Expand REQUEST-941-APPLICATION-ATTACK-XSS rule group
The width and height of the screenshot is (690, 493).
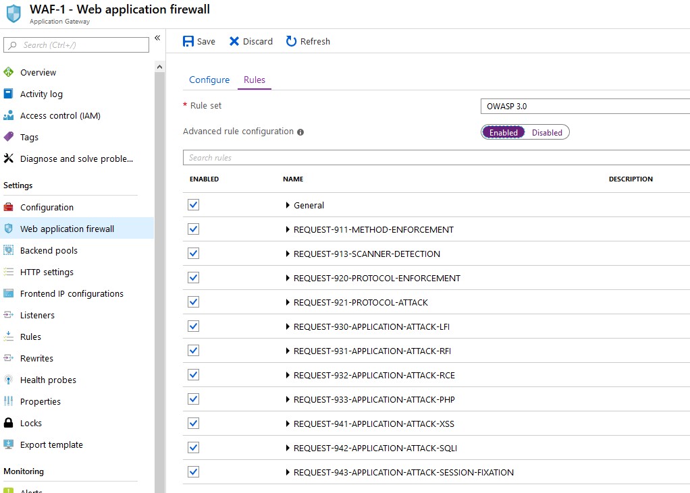click(x=288, y=424)
